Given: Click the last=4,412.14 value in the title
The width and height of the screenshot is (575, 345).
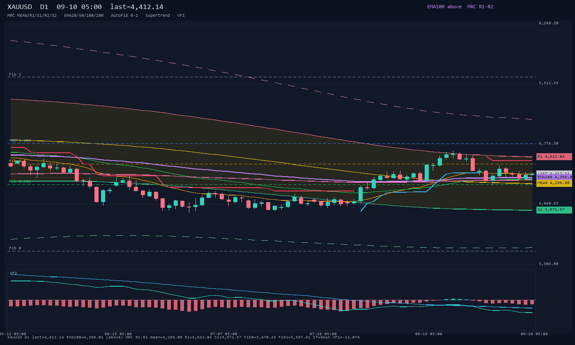Looking at the screenshot, I should pyautogui.click(x=137, y=7).
